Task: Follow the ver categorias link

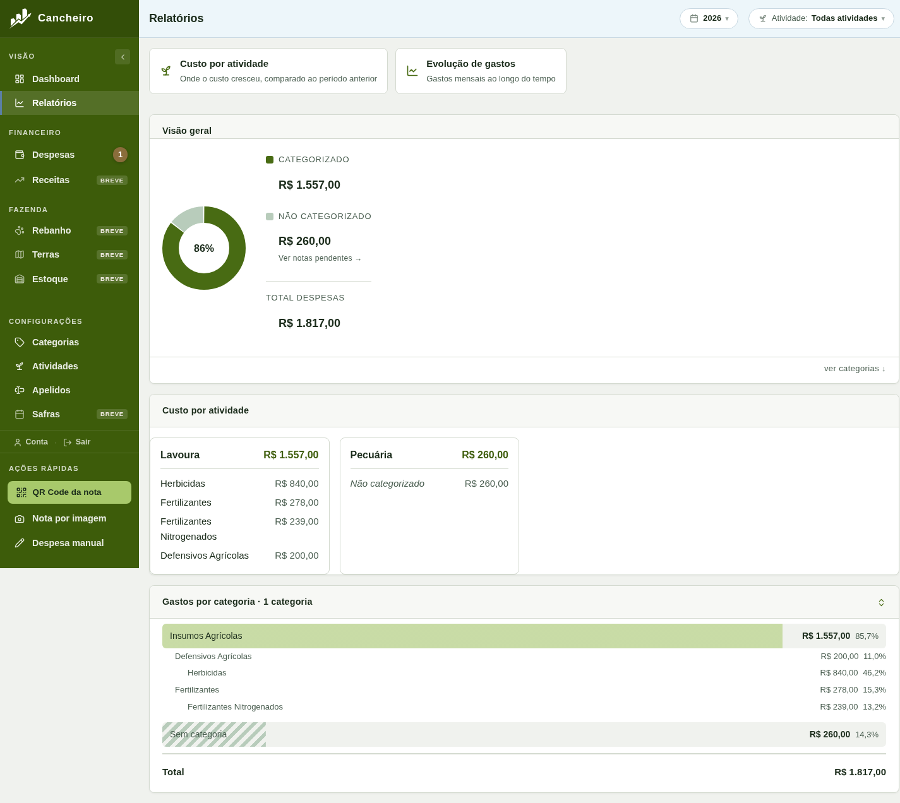Action: 855,369
